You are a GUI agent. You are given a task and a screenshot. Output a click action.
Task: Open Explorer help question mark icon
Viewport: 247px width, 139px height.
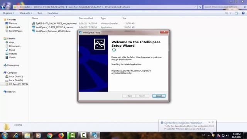[x=243, y=13]
